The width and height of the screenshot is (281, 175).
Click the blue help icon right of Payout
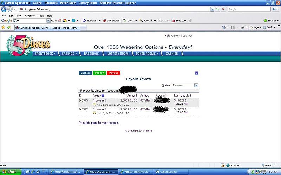click(196, 73)
